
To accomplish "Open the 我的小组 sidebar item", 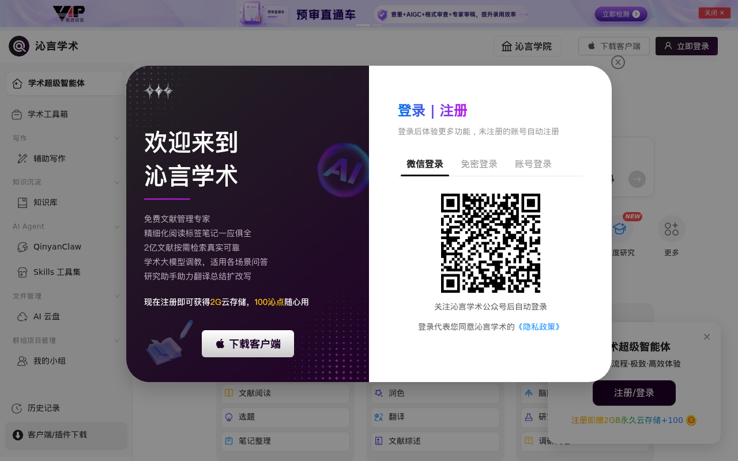I will [x=66, y=361].
